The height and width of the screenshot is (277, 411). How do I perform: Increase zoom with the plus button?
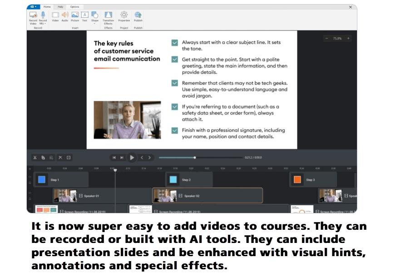(348, 38)
